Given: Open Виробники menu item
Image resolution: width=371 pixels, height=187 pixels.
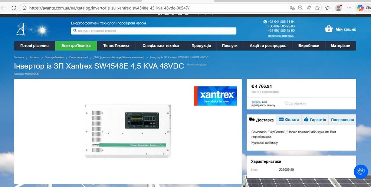Looking at the screenshot, I should click(309, 46).
